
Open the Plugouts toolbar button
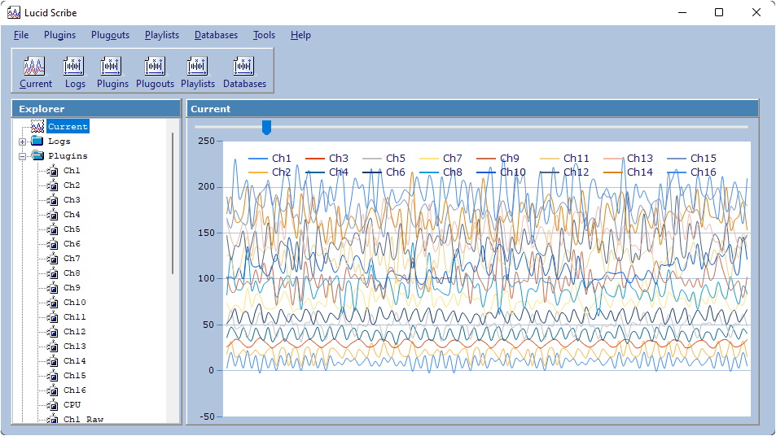[155, 72]
